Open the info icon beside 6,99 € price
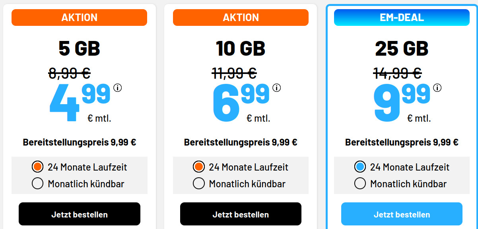 277,87
